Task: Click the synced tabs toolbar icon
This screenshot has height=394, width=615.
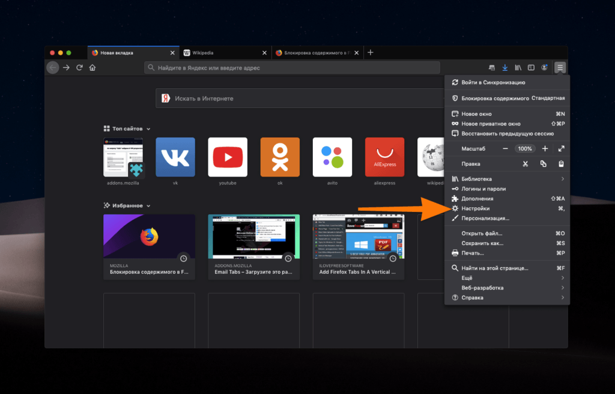Action: (x=492, y=67)
